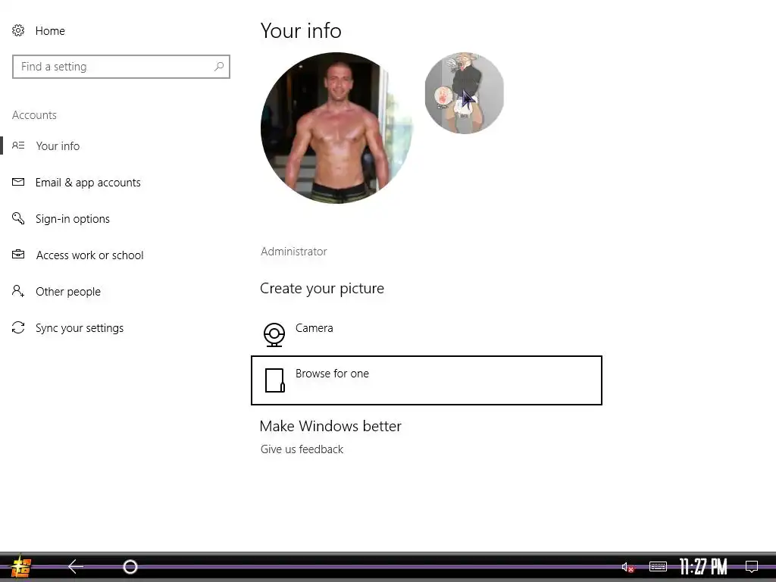The image size is (776, 582).
Task: Open the Home settings page
Action: pyautogui.click(x=50, y=30)
